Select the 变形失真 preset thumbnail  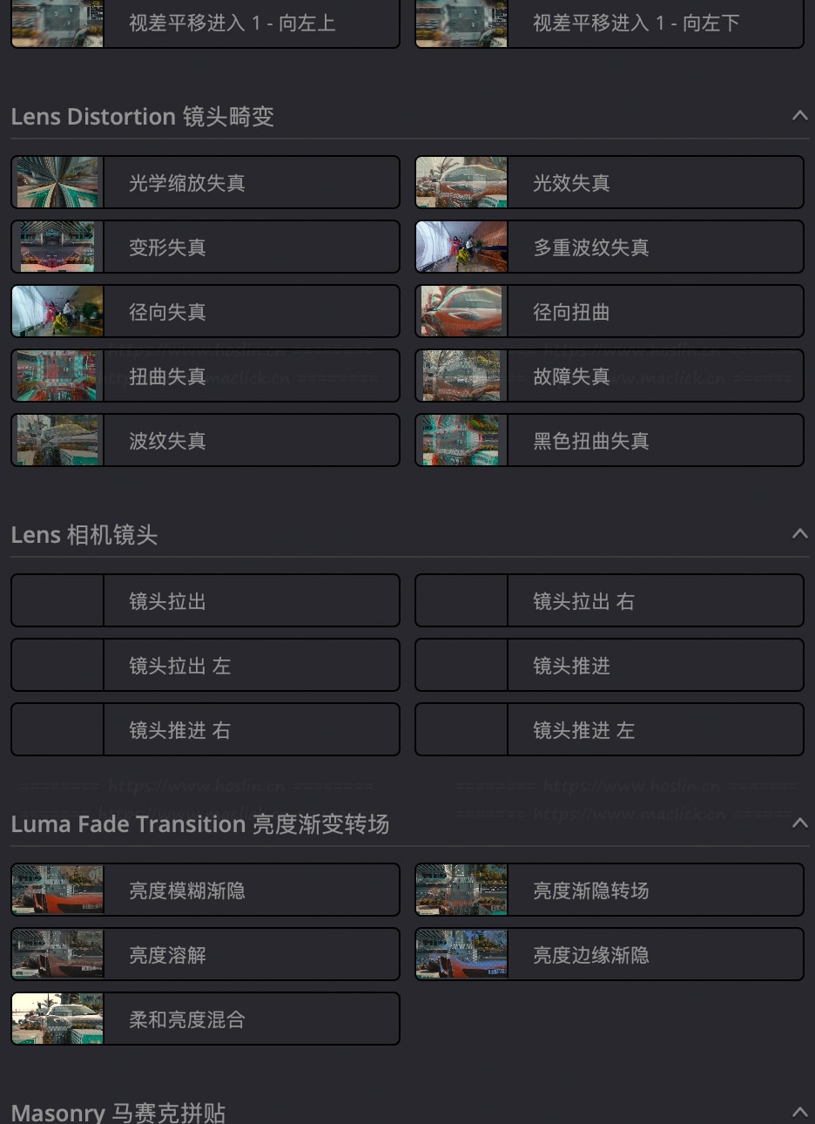57,247
